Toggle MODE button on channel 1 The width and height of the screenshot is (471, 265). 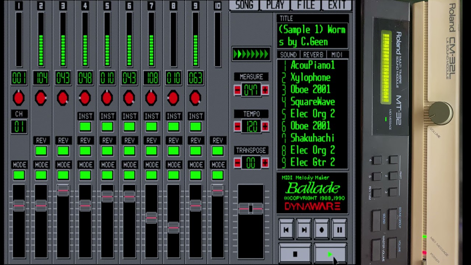point(19,175)
